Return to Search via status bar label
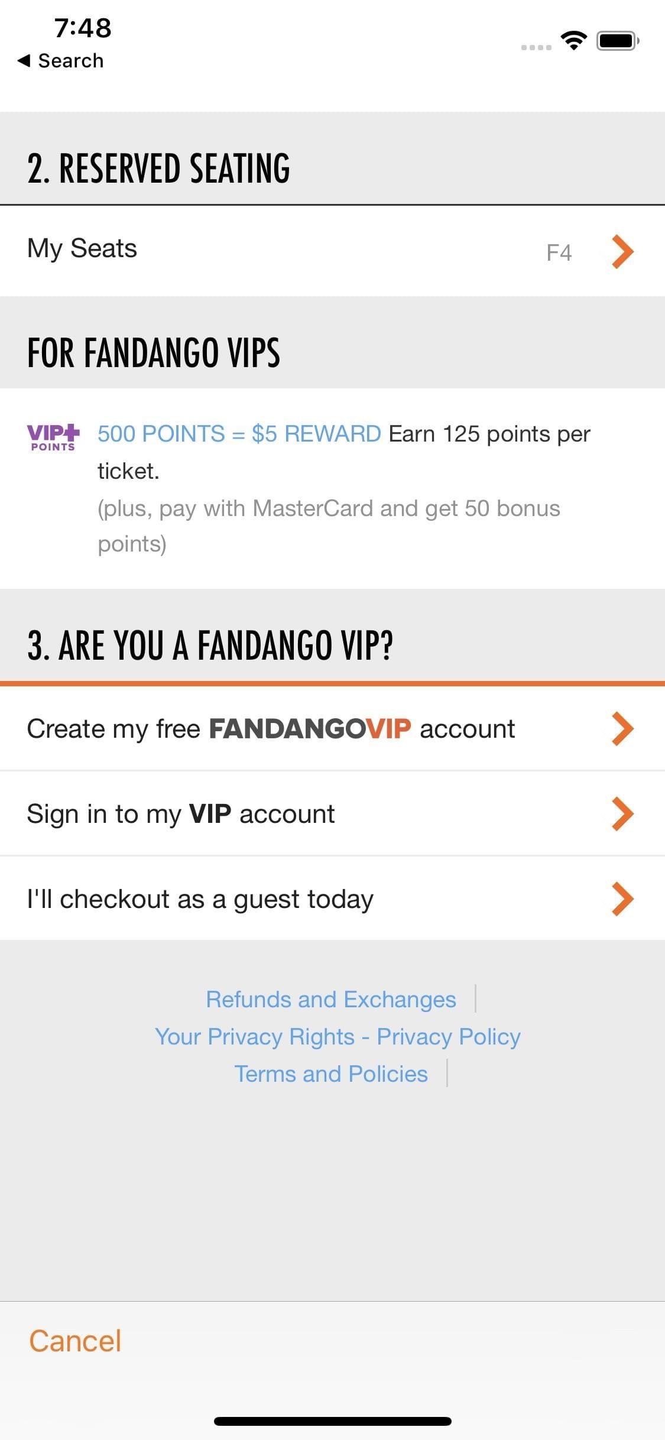 click(x=71, y=60)
